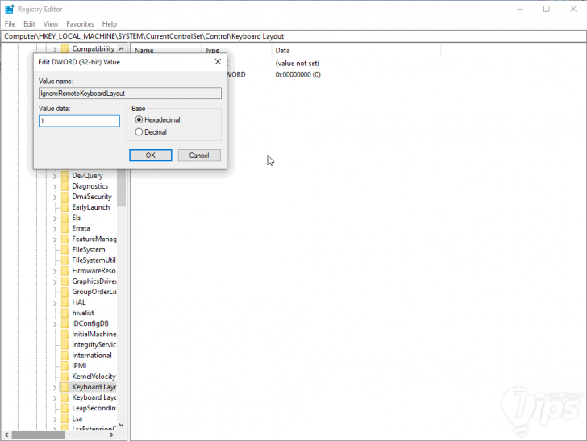Select the hivelist tree key

83,313
